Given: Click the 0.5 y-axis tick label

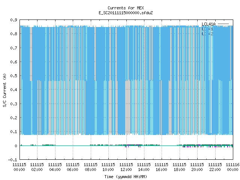Looking at the screenshot, I should pyautogui.click(x=13, y=76).
